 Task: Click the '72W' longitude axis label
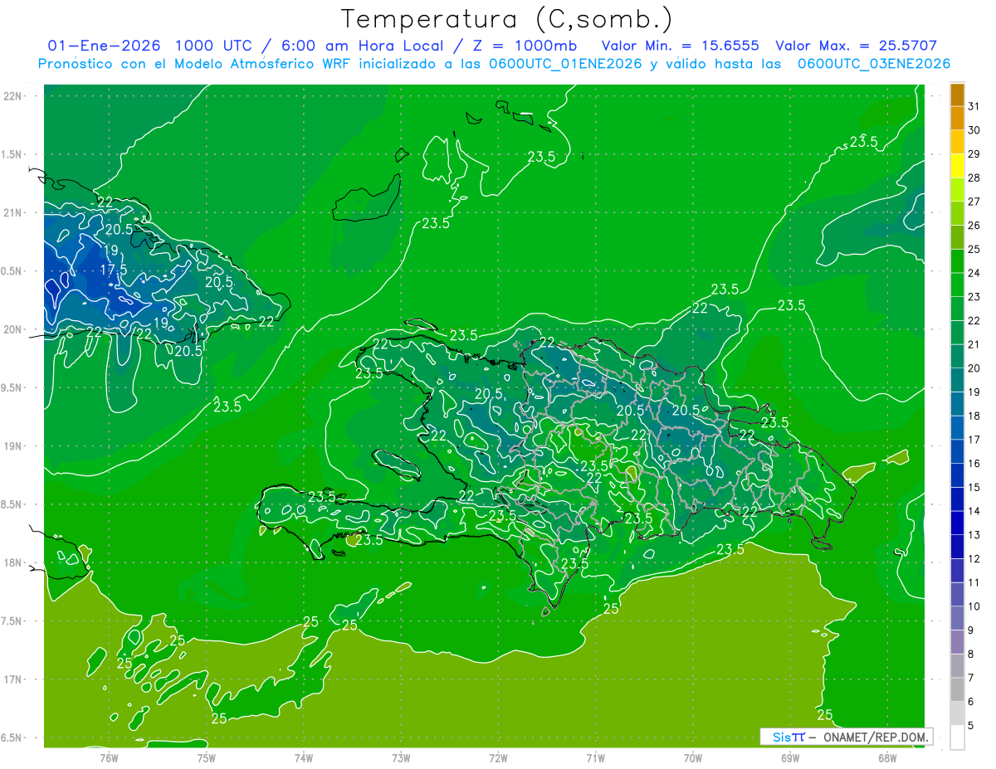498,758
